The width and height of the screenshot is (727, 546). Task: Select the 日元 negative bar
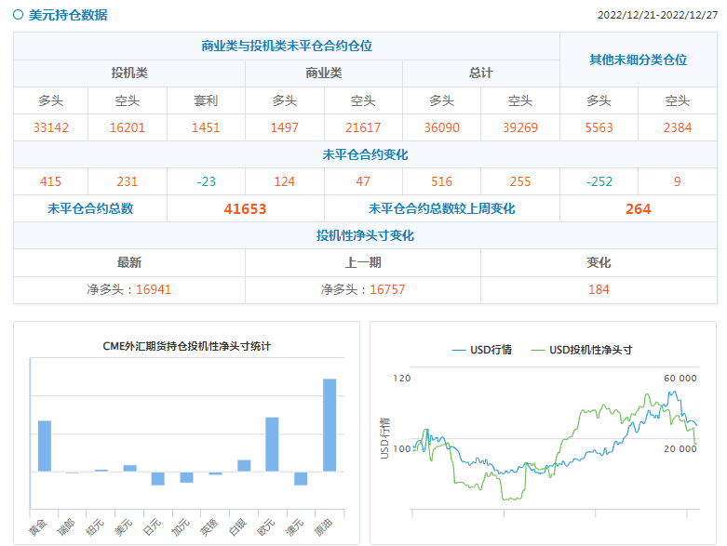tap(158, 478)
